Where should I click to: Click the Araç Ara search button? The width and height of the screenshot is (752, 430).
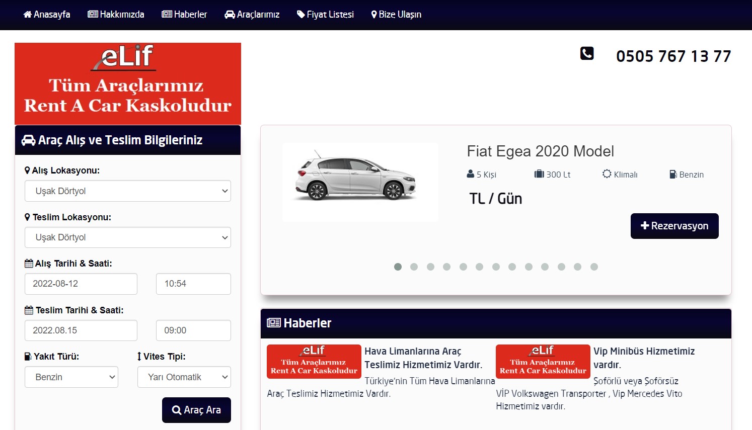(x=196, y=410)
